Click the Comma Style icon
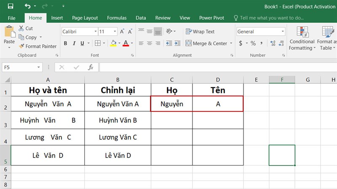This screenshot has height=189, width=337. [x=262, y=44]
